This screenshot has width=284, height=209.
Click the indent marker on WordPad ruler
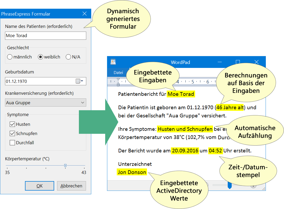click(x=118, y=82)
